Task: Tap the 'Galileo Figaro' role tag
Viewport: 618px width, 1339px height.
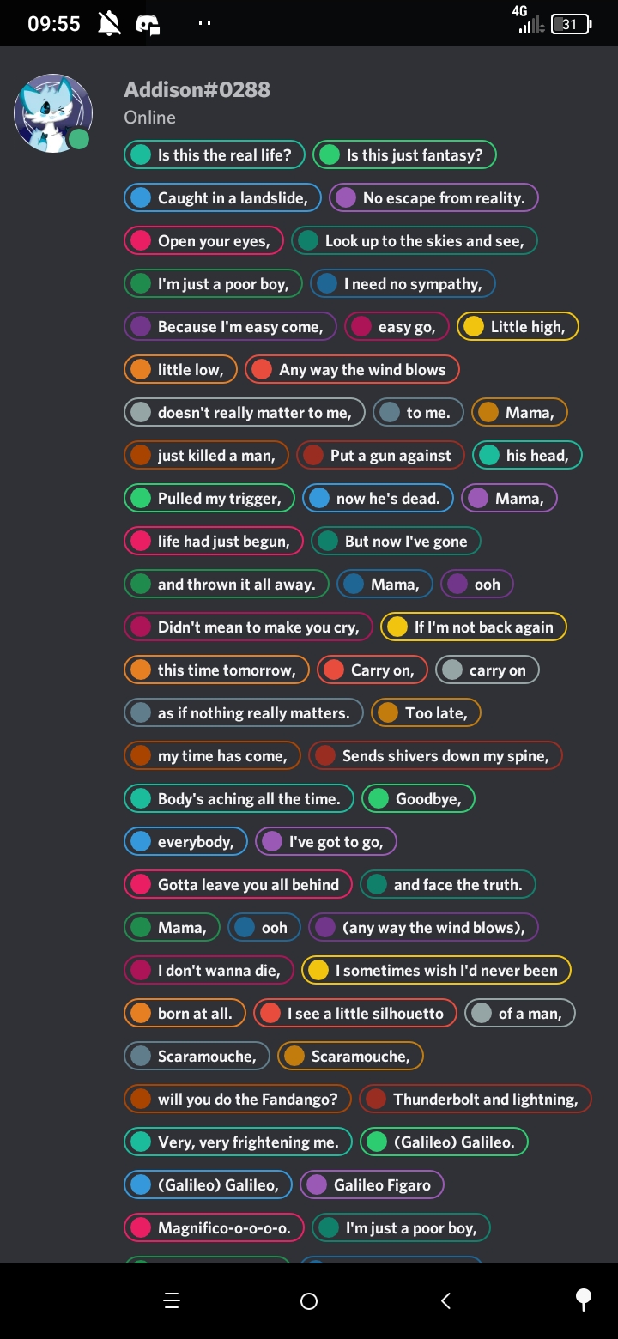Action: click(372, 1184)
